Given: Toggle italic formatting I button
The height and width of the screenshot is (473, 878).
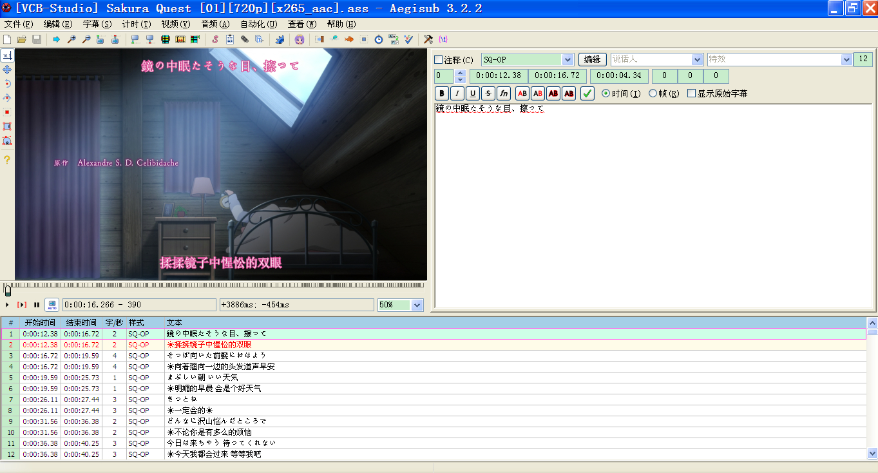Looking at the screenshot, I should (x=457, y=93).
